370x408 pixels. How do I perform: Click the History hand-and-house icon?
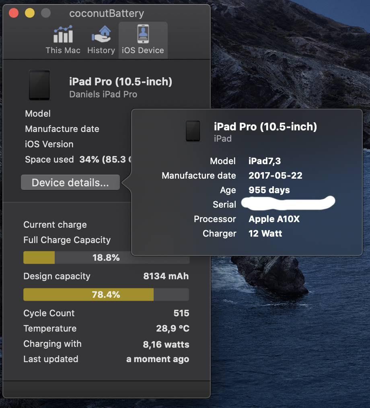click(101, 34)
